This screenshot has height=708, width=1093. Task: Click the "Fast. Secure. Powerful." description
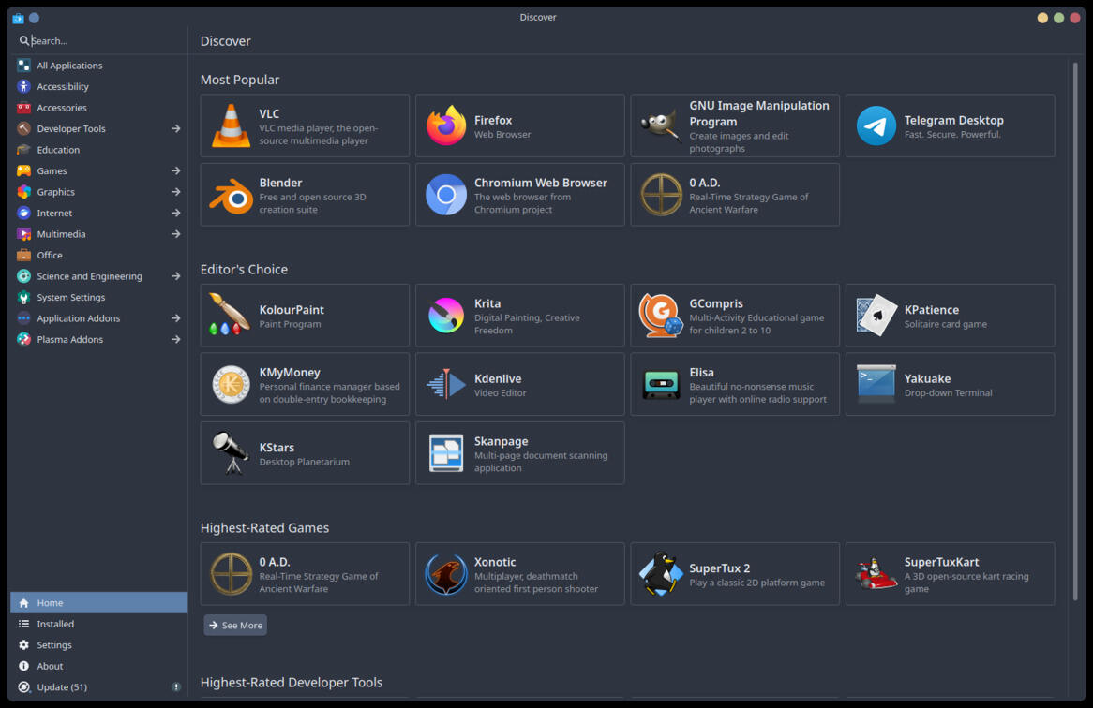point(952,134)
